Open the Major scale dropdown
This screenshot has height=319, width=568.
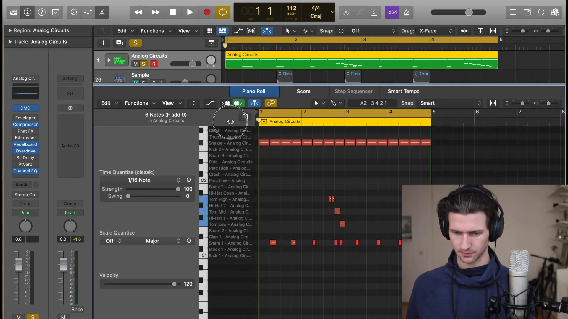coord(153,241)
